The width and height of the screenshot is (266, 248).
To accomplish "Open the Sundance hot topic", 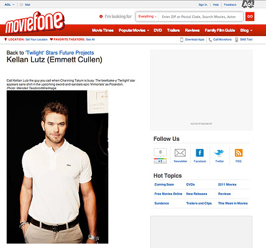I will point(162,203).
